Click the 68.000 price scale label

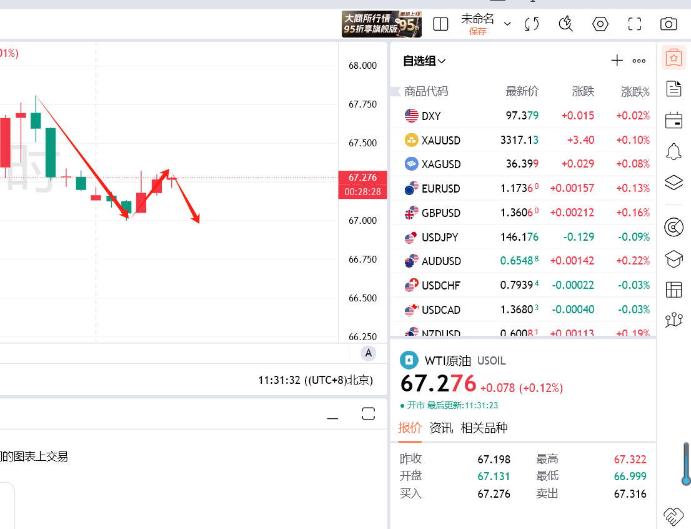tap(362, 66)
